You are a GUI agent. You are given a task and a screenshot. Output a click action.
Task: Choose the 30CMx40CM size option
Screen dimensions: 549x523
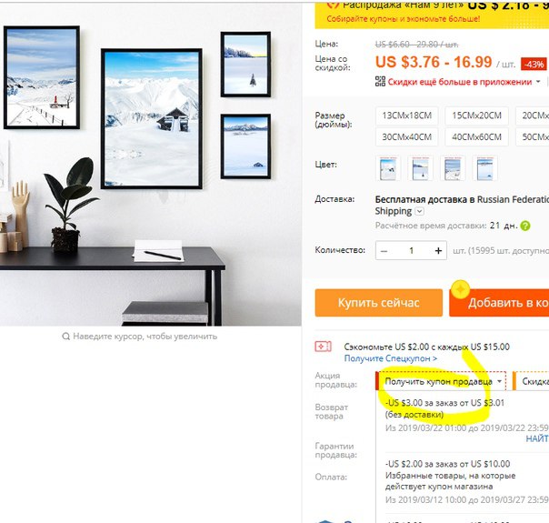407,137
